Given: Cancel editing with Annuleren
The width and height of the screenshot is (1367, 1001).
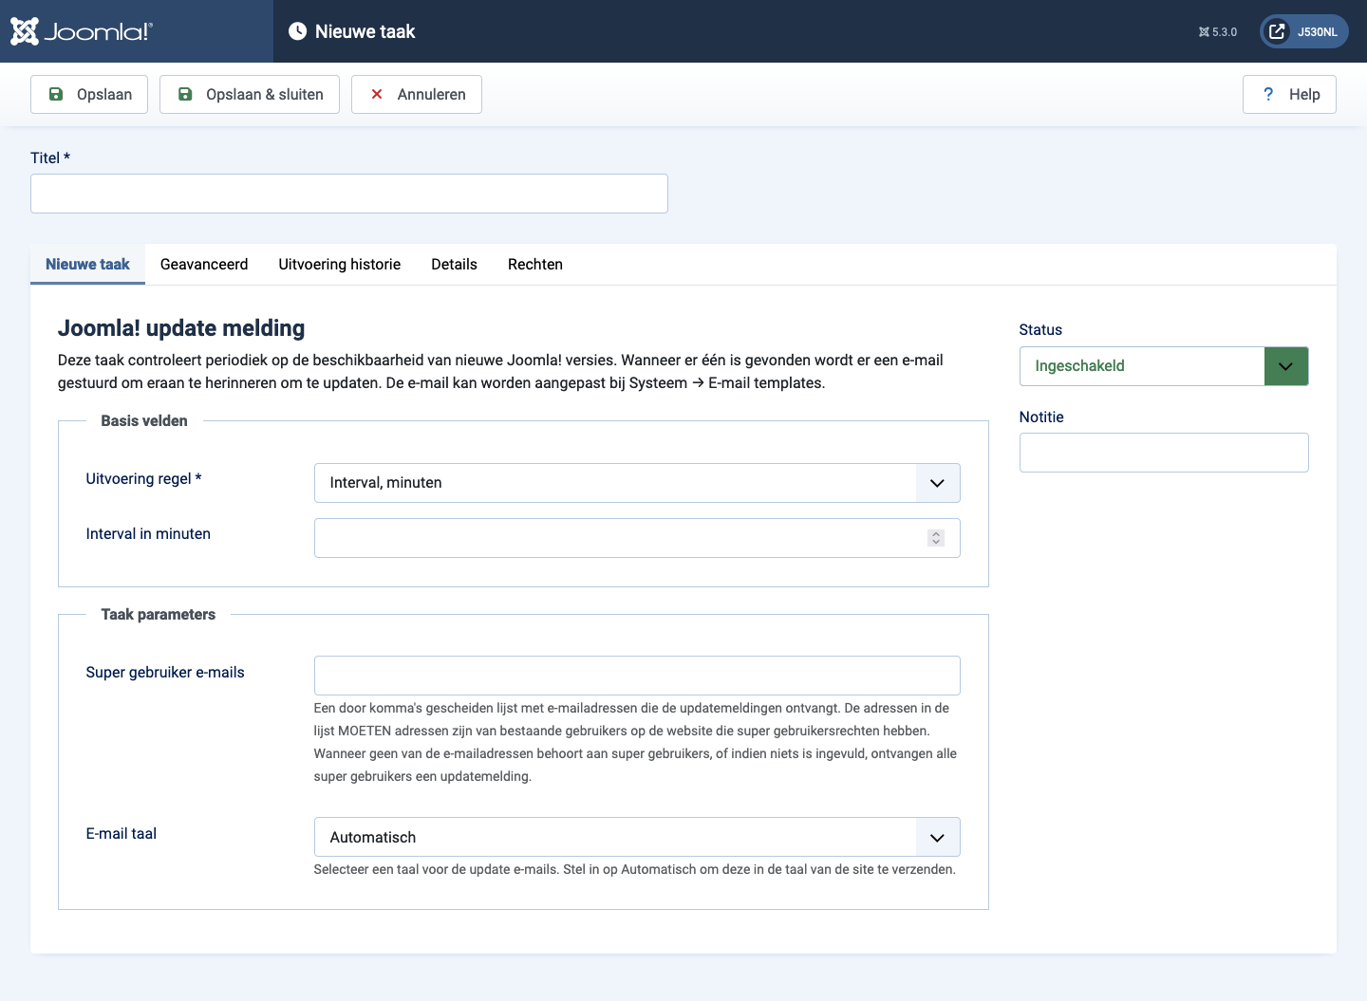Looking at the screenshot, I should coord(417,94).
